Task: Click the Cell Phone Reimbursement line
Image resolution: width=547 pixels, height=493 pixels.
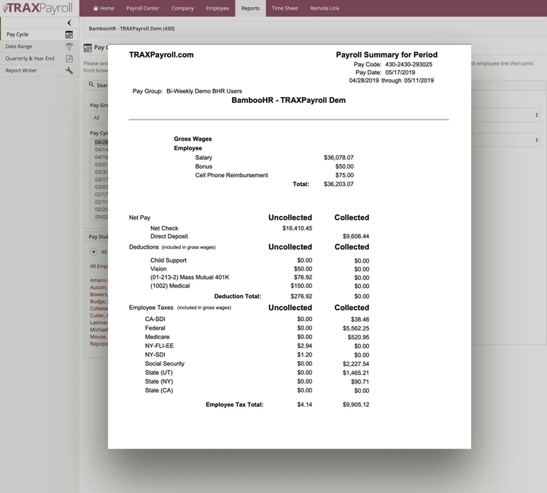Action: (231, 175)
